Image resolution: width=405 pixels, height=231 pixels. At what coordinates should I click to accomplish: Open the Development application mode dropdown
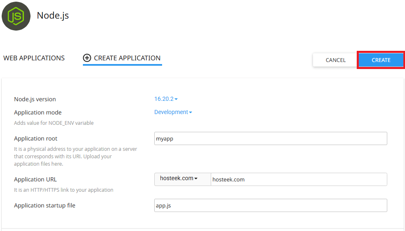[x=173, y=112]
